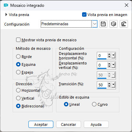Choose Horizontal direction option
Image resolution: width=132 pixels, height=132 pixels.
pyautogui.click(x=18, y=90)
